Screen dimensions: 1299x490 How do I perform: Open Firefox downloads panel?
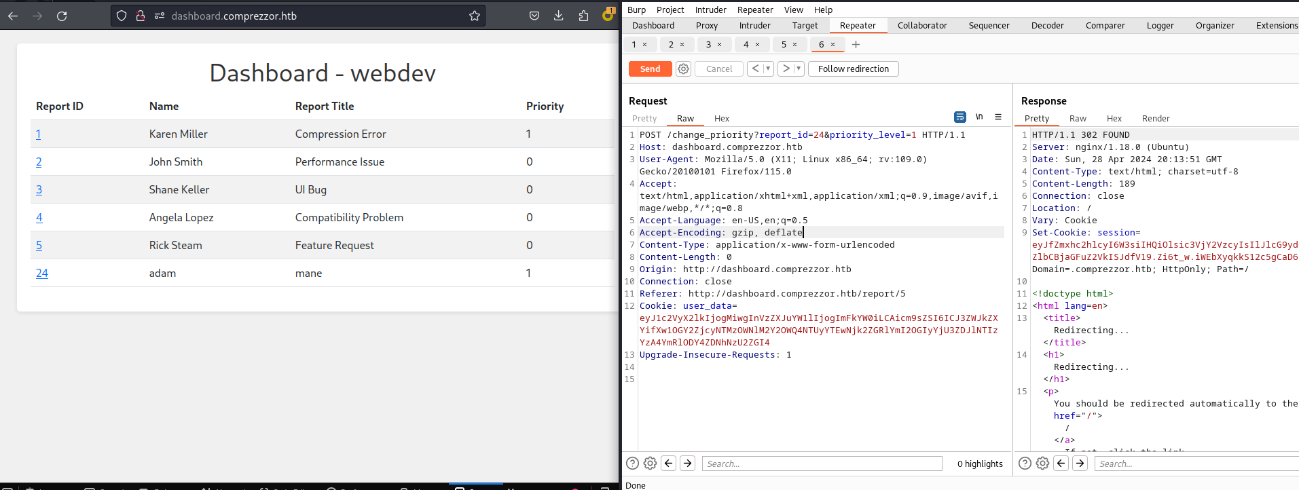(x=559, y=16)
